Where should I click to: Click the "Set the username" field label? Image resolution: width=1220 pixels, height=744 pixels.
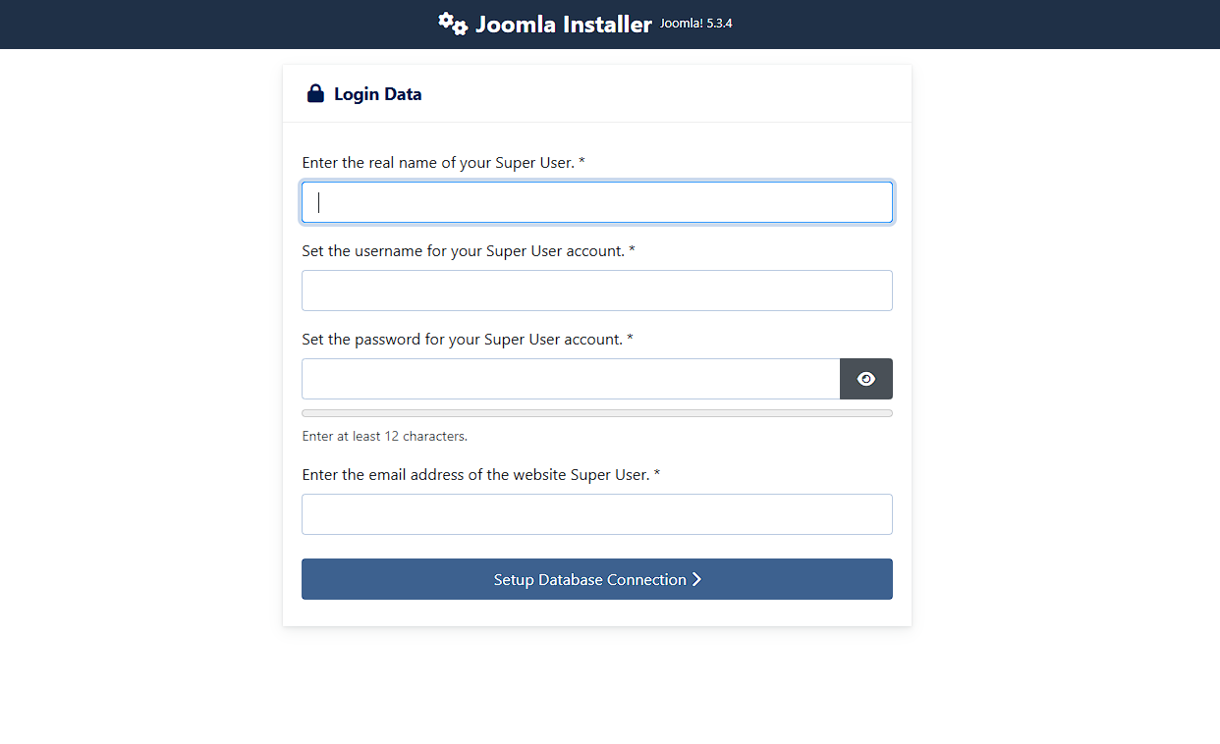pyautogui.click(x=463, y=251)
